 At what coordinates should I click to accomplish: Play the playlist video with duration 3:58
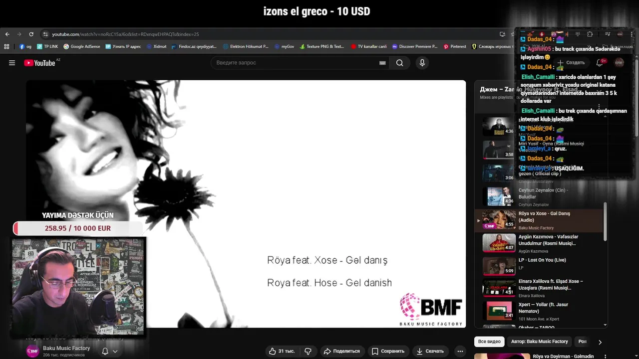(499, 150)
